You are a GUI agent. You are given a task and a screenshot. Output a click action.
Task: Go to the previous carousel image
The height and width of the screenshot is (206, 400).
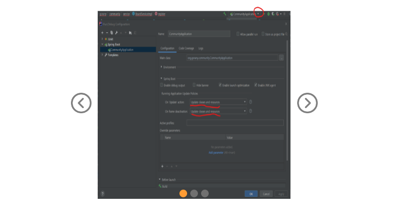pos(81,103)
